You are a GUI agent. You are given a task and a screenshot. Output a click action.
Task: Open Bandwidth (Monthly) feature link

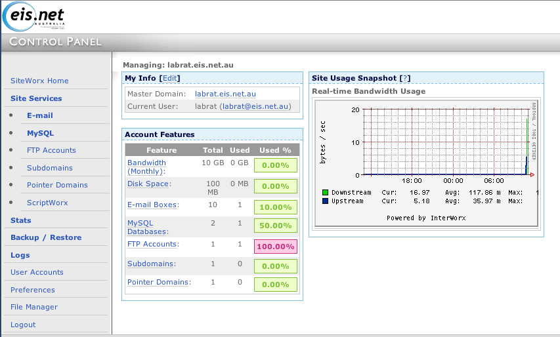tap(146, 167)
